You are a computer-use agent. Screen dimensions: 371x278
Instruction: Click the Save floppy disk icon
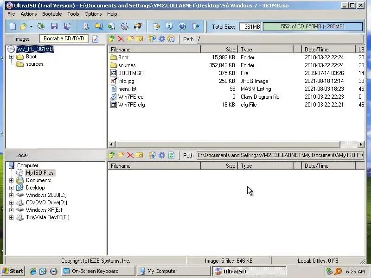54,26
